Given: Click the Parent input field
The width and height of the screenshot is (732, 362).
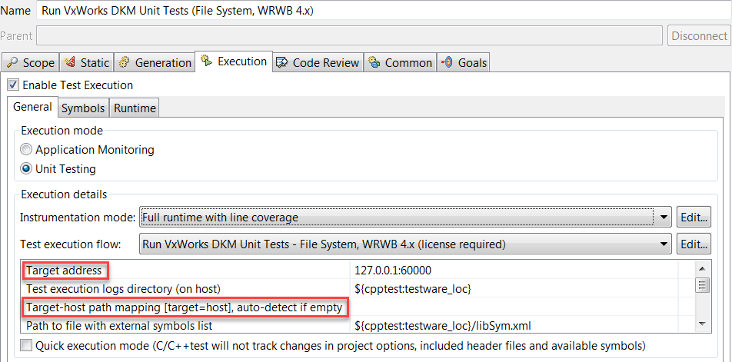Looking at the screenshot, I should pyautogui.click(x=349, y=35).
